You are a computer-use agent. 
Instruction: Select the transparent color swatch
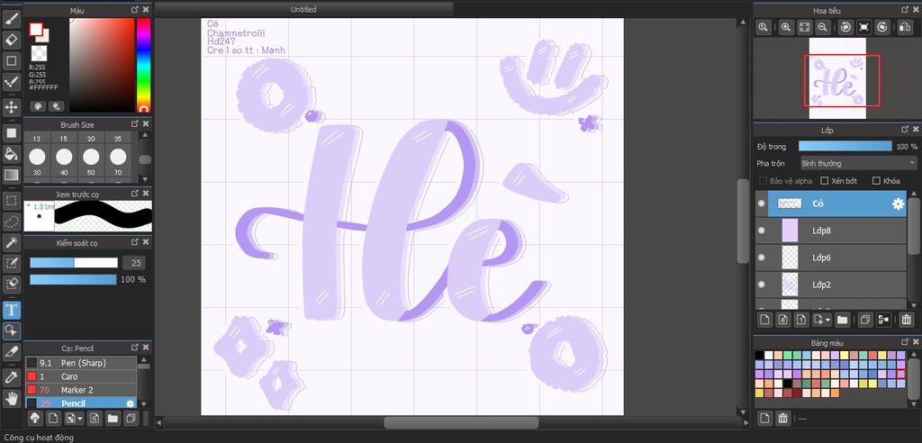39,53
